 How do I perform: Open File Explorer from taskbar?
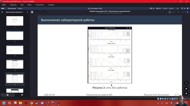tap(20, 103)
